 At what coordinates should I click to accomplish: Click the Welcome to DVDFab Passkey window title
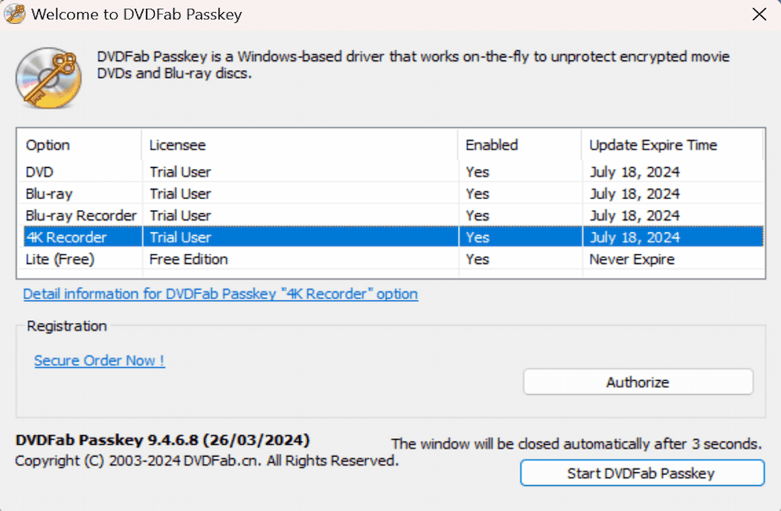[x=136, y=14]
